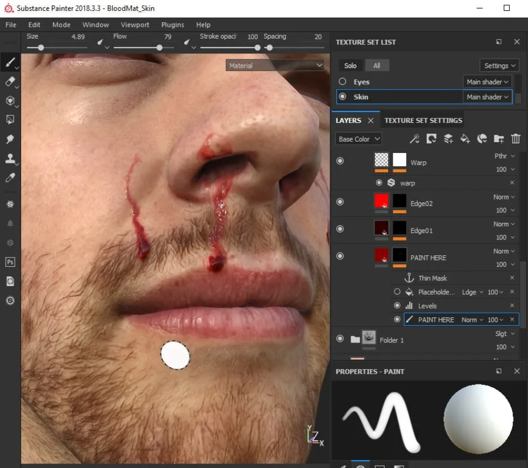Click the Photoshop export Ps icon
This screenshot has height=468, width=528.
pos(10,262)
